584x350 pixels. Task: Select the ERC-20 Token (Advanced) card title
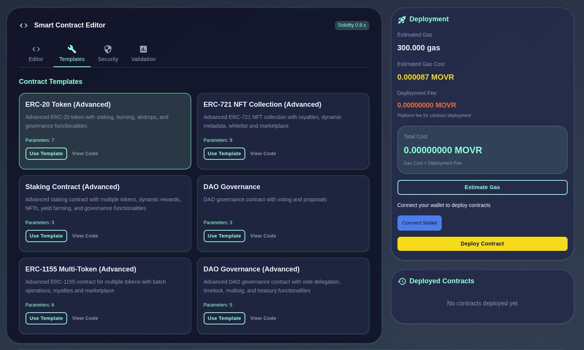click(x=68, y=105)
